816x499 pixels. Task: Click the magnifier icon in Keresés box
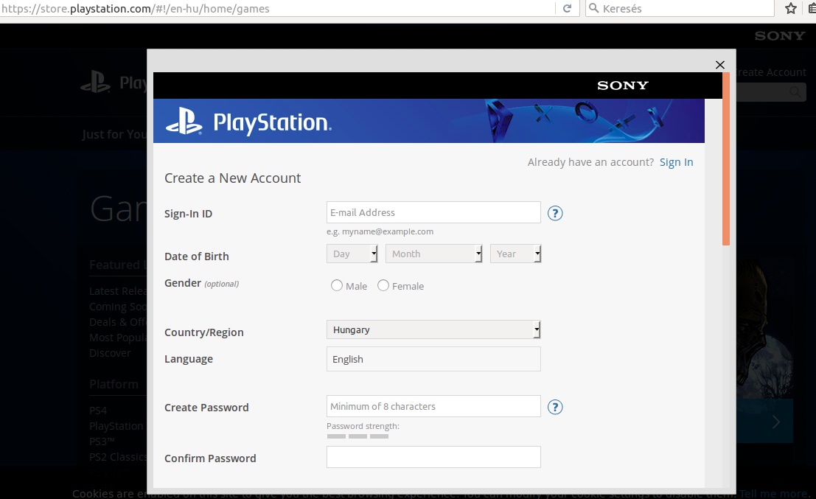pyautogui.click(x=593, y=8)
